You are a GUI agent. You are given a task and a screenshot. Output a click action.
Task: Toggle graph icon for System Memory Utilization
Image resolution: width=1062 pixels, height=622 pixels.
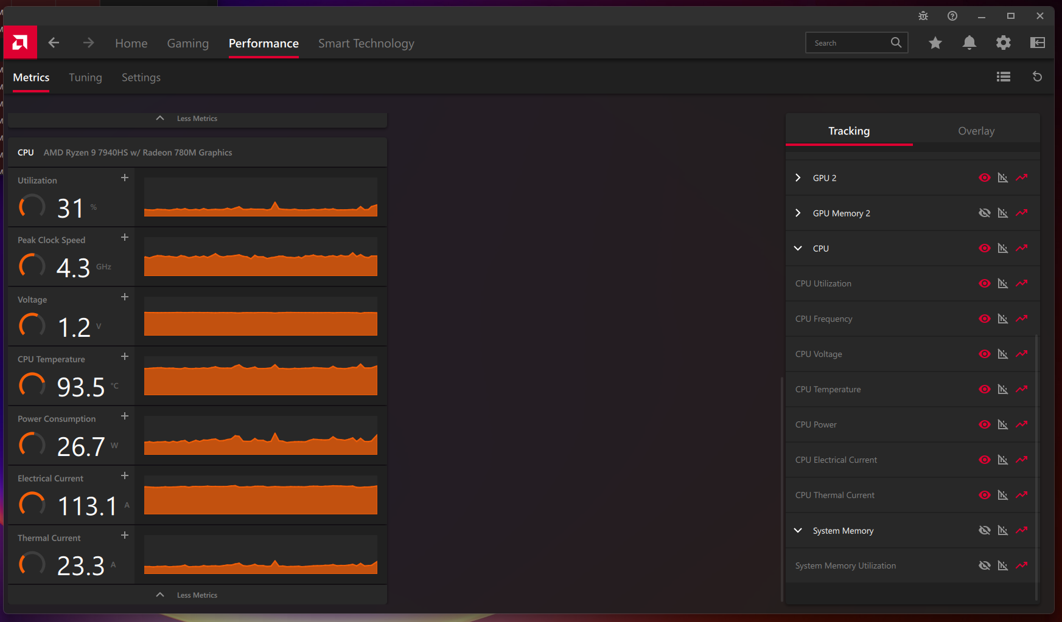[1003, 565]
